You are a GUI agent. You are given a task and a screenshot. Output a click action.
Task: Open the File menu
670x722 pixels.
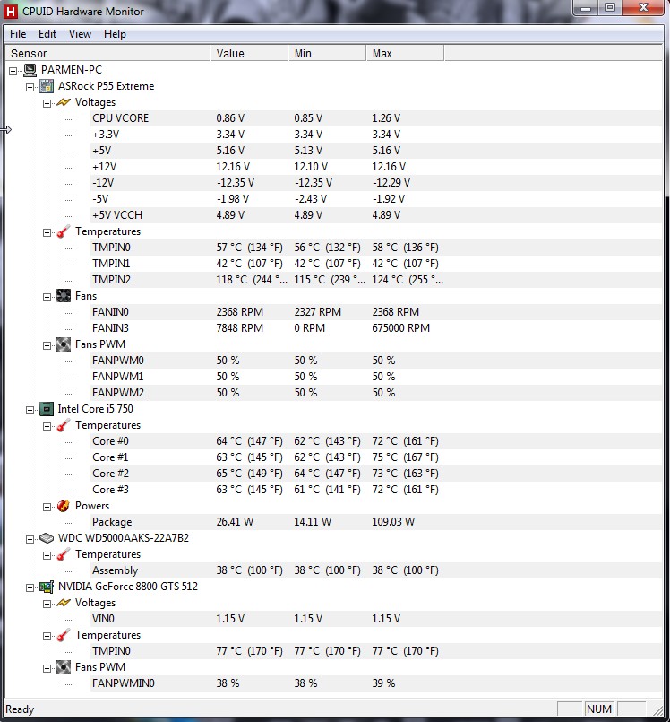point(18,34)
